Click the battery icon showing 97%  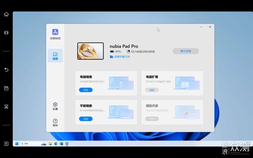click(x=112, y=52)
